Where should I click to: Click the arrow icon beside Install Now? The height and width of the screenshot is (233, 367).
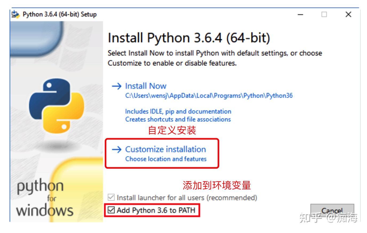(116, 86)
